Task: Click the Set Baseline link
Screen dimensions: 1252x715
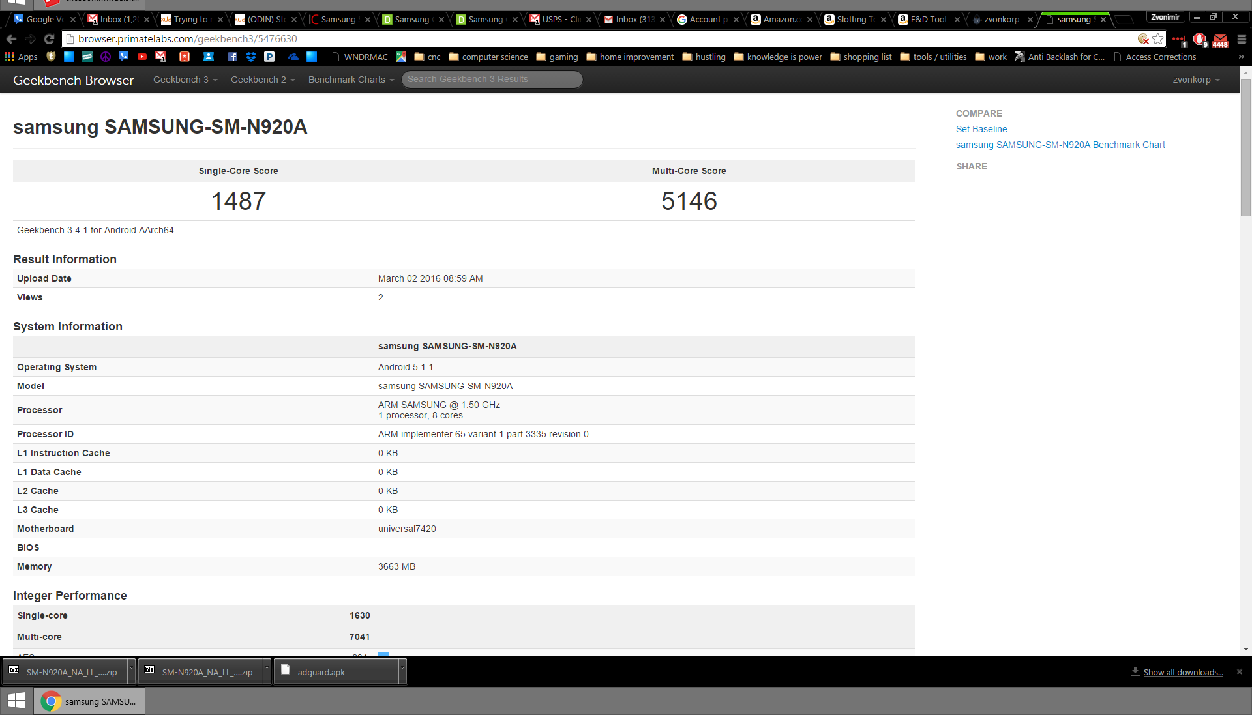Action: (x=981, y=129)
